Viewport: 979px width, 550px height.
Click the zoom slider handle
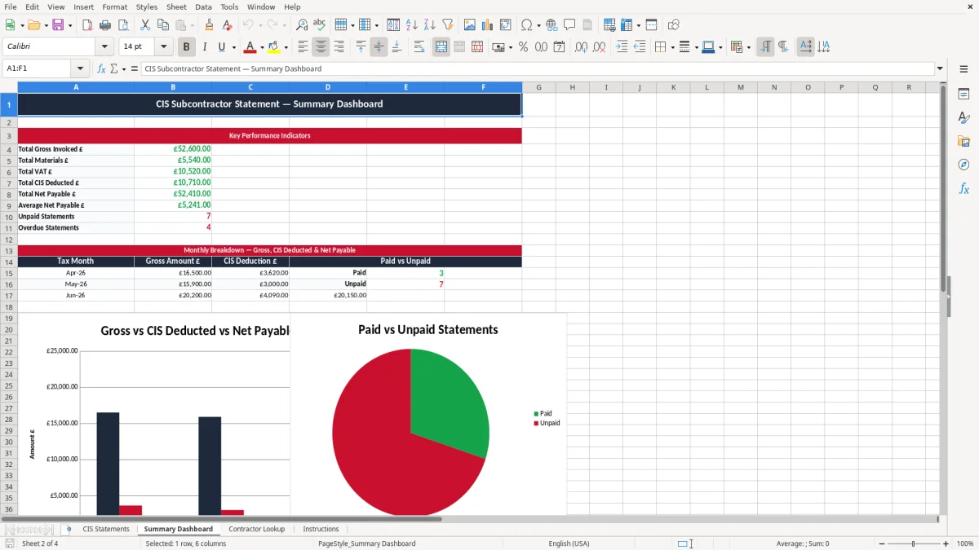(x=913, y=543)
